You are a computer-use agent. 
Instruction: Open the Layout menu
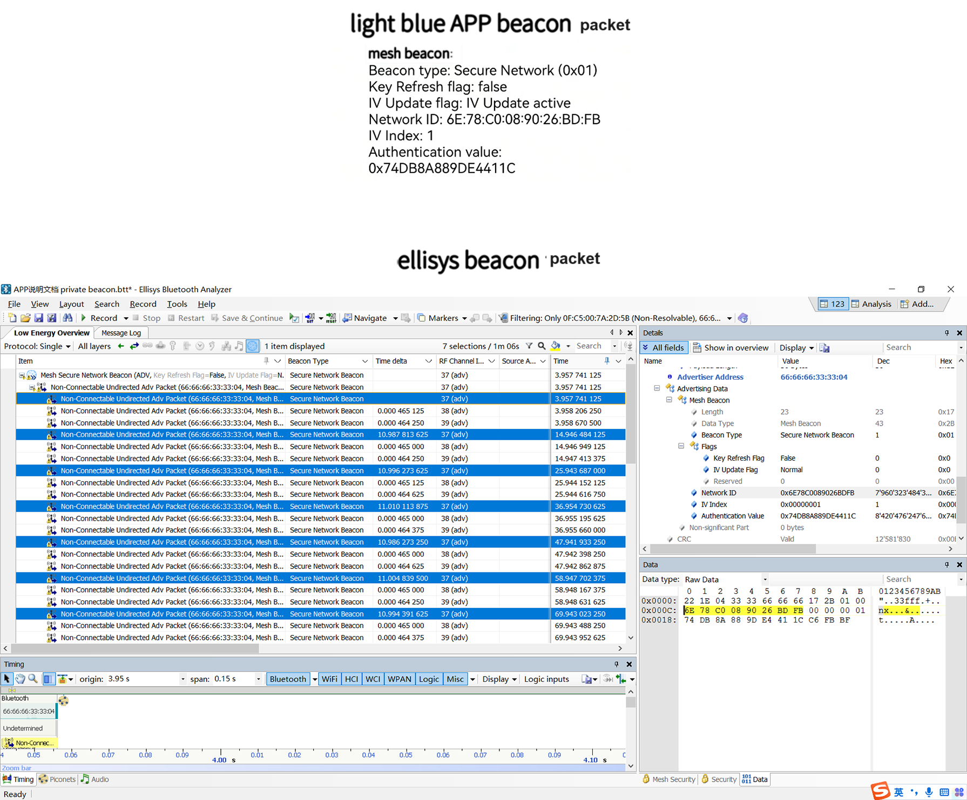(71, 304)
